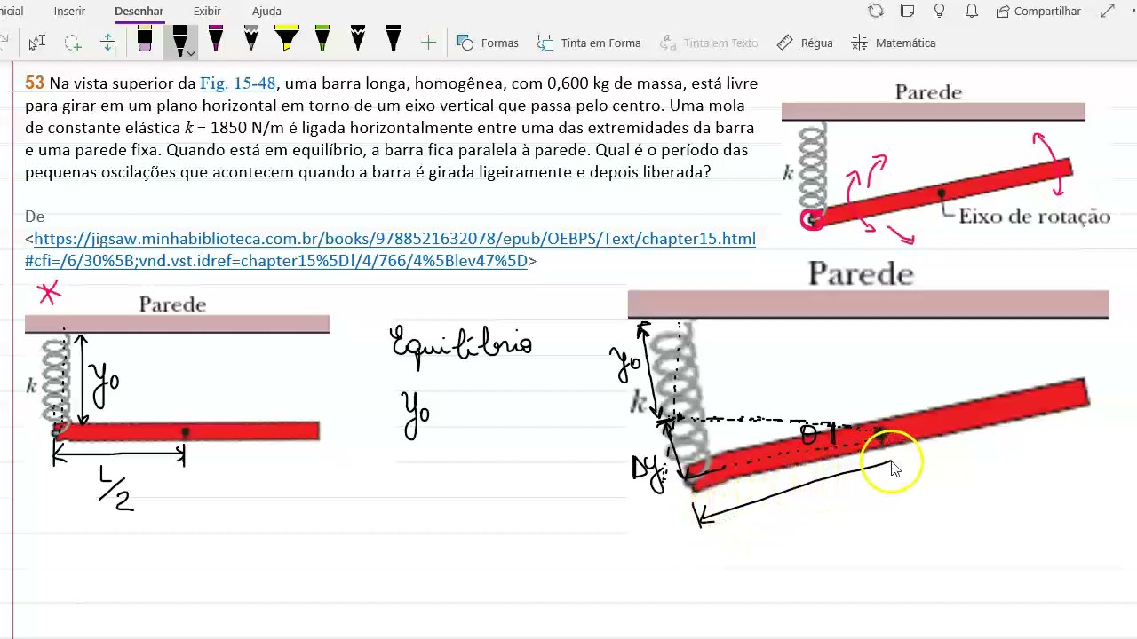Toggle the Régua ruler tool
Viewport: 1137px width, 639px height.
[x=805, y=43]
